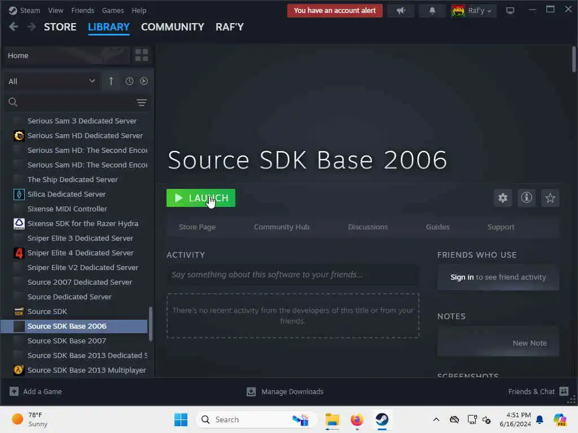
Task: Open the RAF'Y profile tab
Action: [x=230, y=27]
